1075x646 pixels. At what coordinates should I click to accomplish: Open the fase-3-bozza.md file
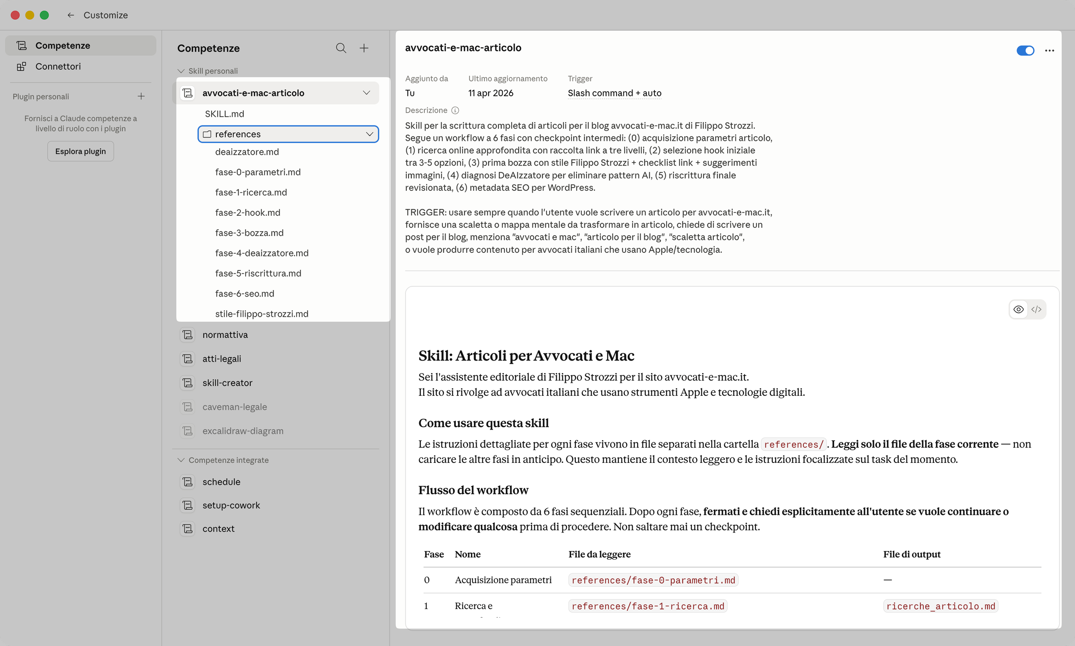(249, 233)
